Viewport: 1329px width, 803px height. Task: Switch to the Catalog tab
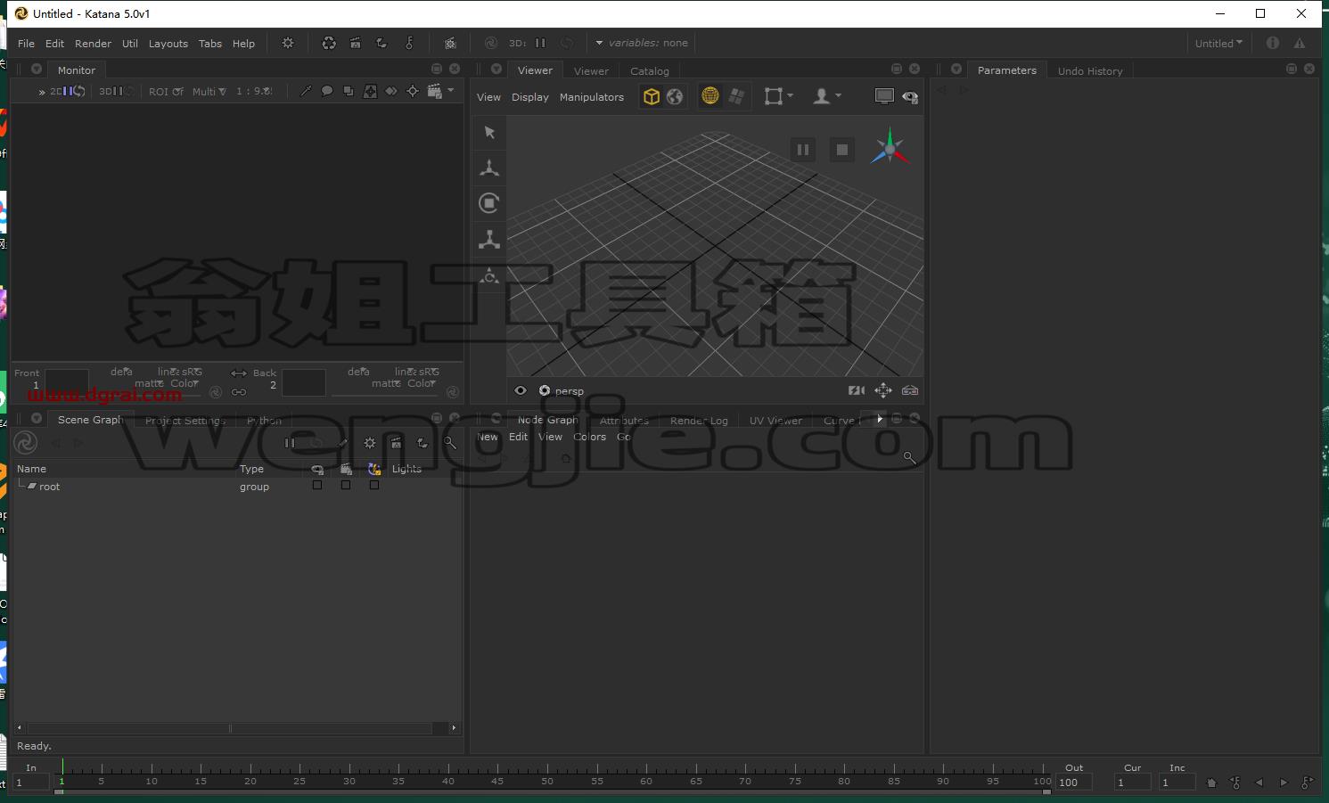(x=649, y=71)
